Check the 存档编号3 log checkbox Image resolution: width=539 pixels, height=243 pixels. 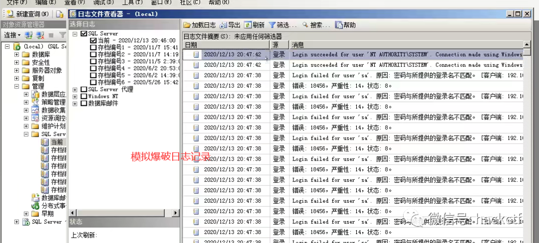tap(93, 61)
